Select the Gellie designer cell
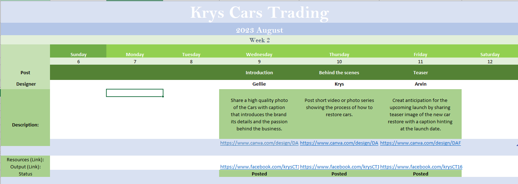 click(x=259, y=84)
